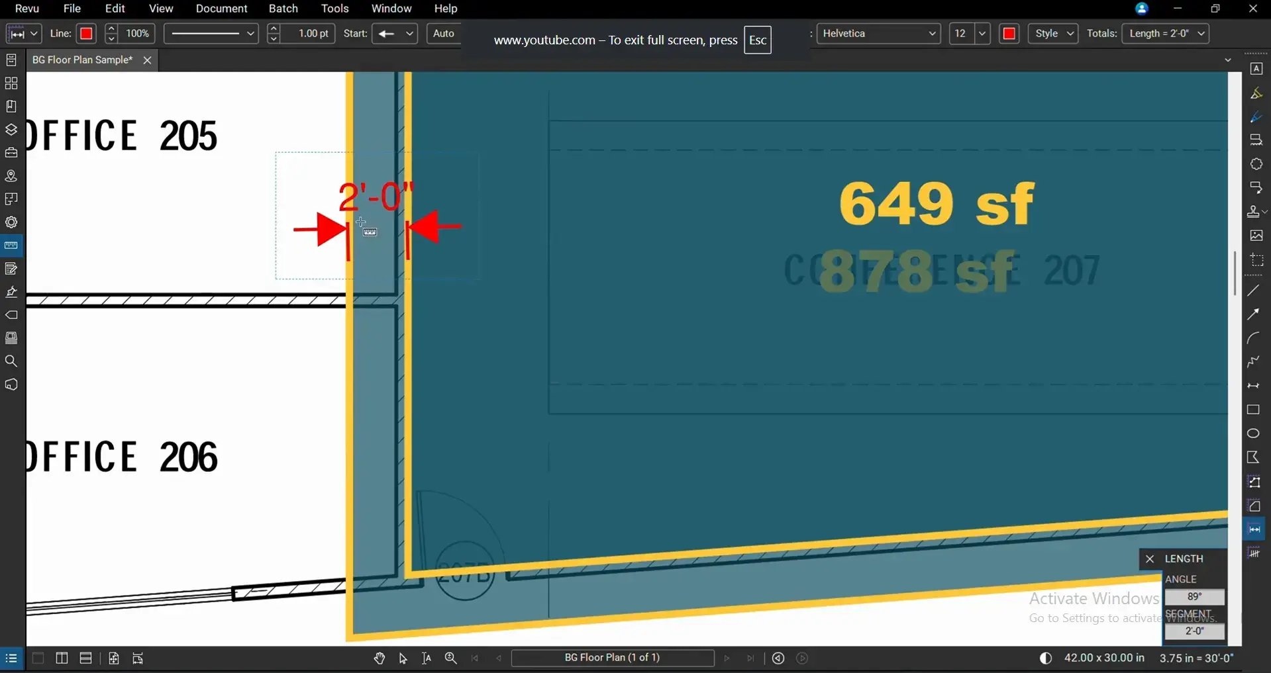The width and height of the screenshot is (1271, 673).
Task: Open the Sets tag panel icon
Action: (11, 315)
